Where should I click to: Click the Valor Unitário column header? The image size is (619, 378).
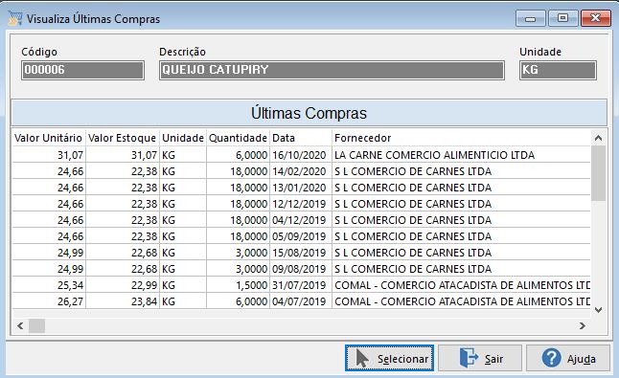(x=48, y=138)
